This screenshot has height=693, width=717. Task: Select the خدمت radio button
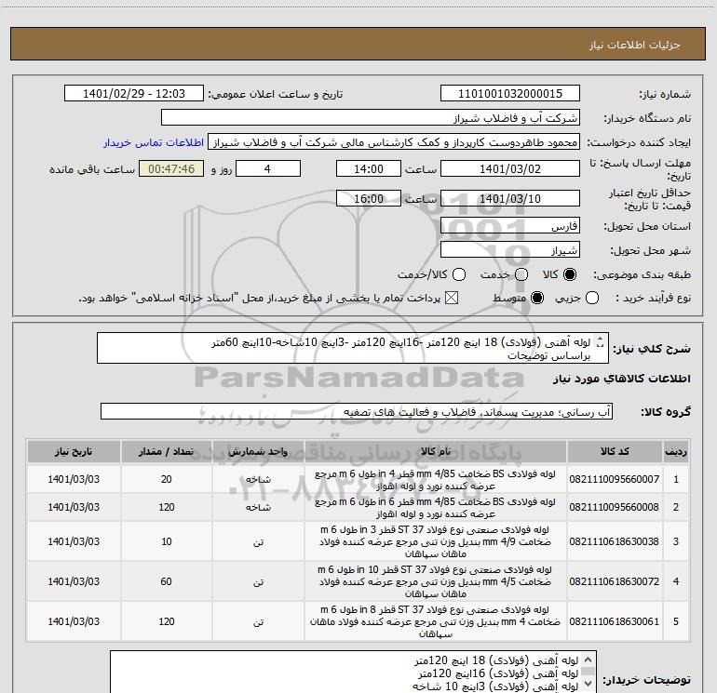(x=521, y=274)
